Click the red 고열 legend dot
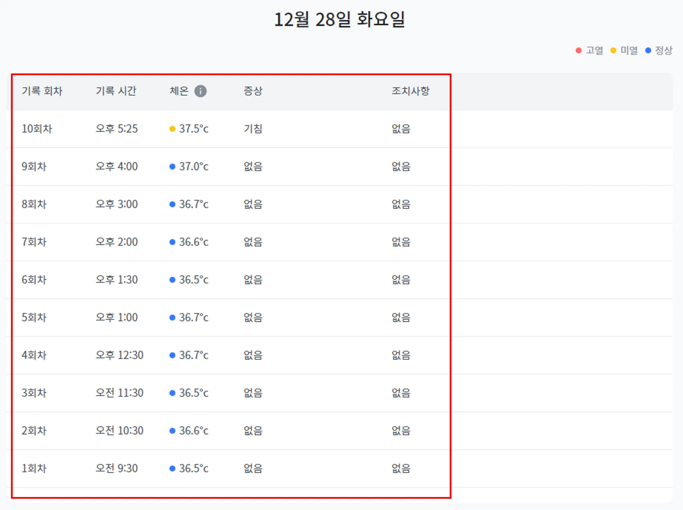This screenshot has height=510, width=683. pyautogui.click(x=579, y=50)
